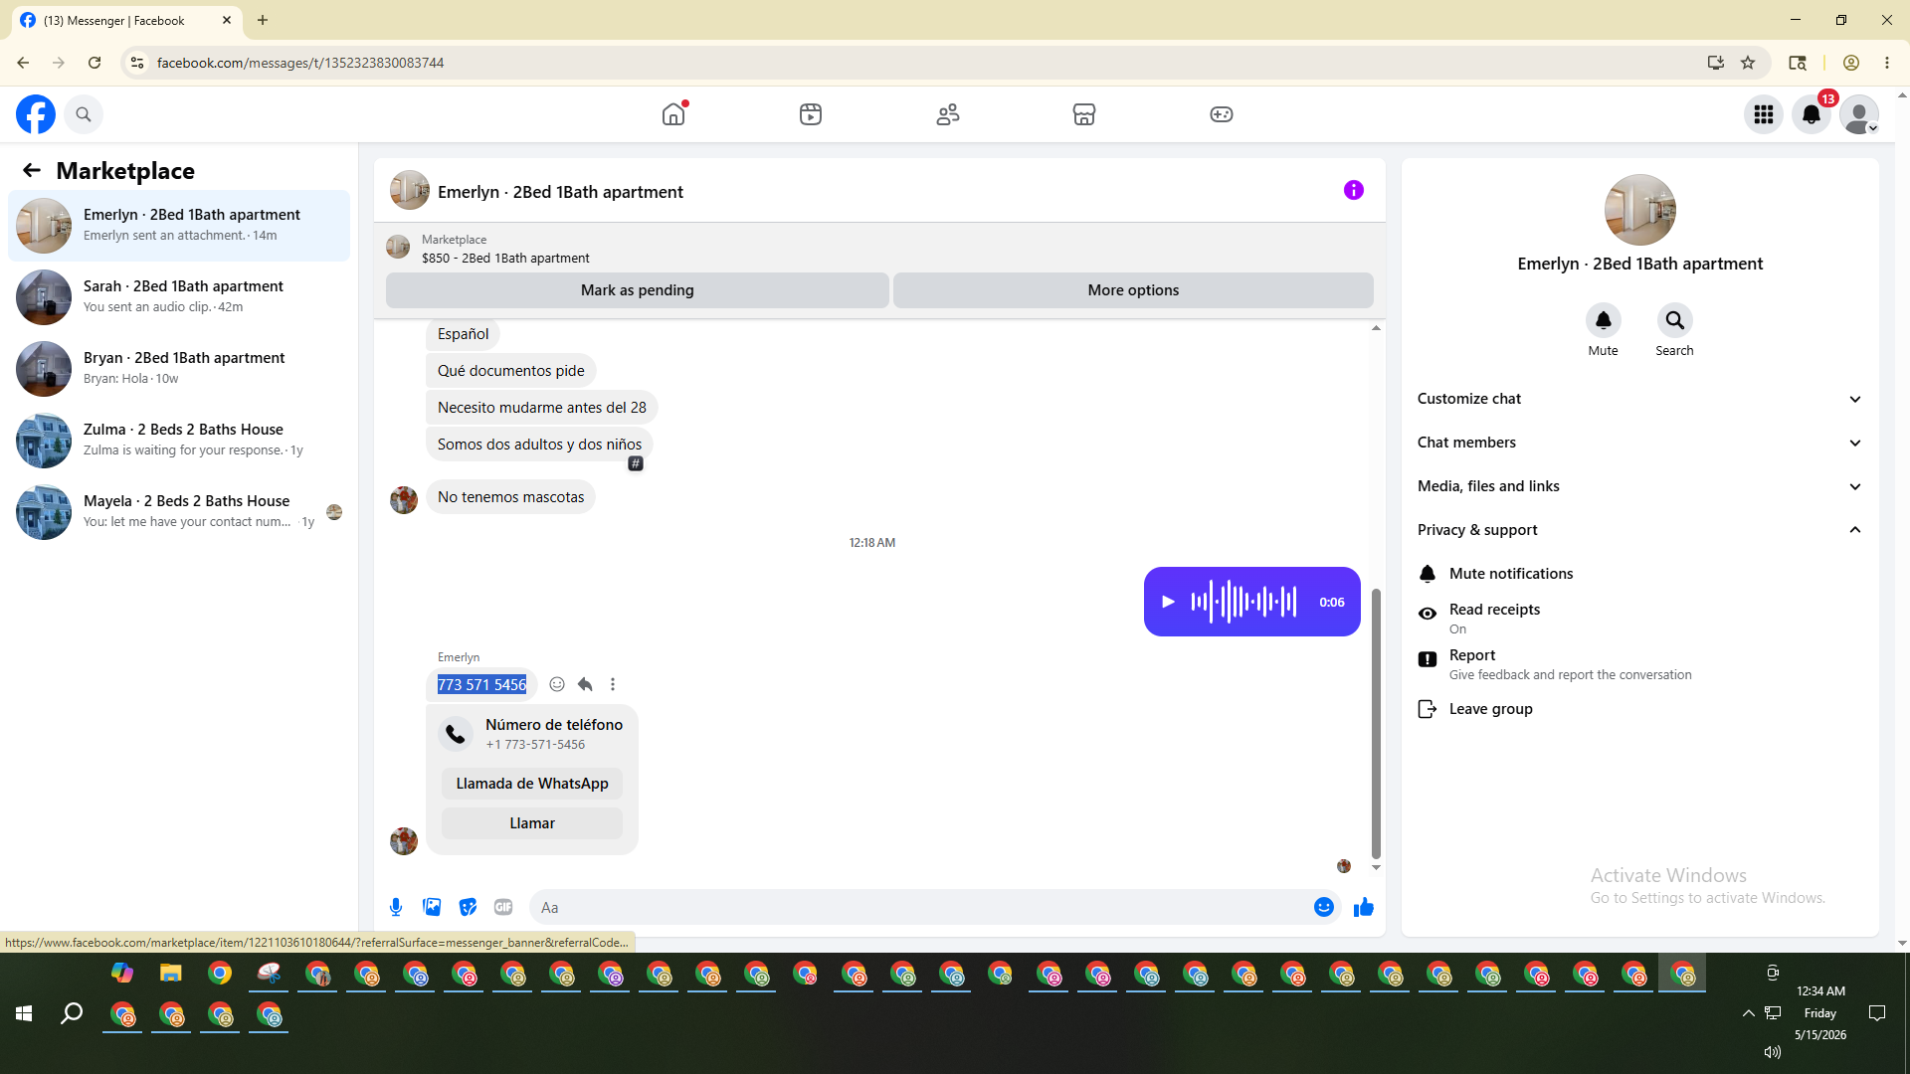Collapse the Privacy & support section
The height and width of the screenshot is (1074, 1910).
point(1640,530)
